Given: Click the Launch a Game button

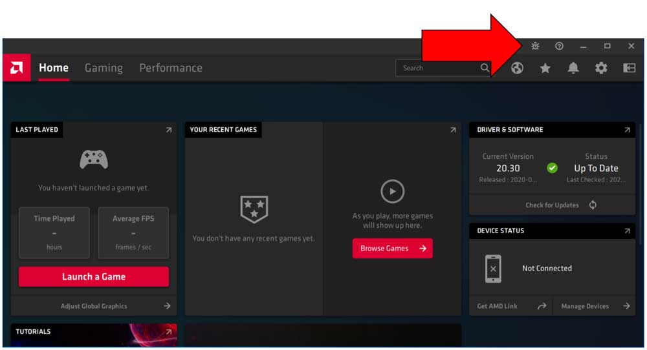Looking at the screenshot, I should point(94,276).
